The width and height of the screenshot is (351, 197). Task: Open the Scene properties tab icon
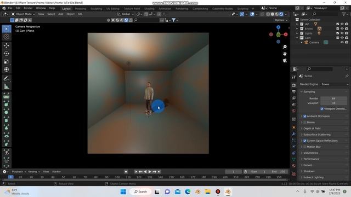point(294,105)
